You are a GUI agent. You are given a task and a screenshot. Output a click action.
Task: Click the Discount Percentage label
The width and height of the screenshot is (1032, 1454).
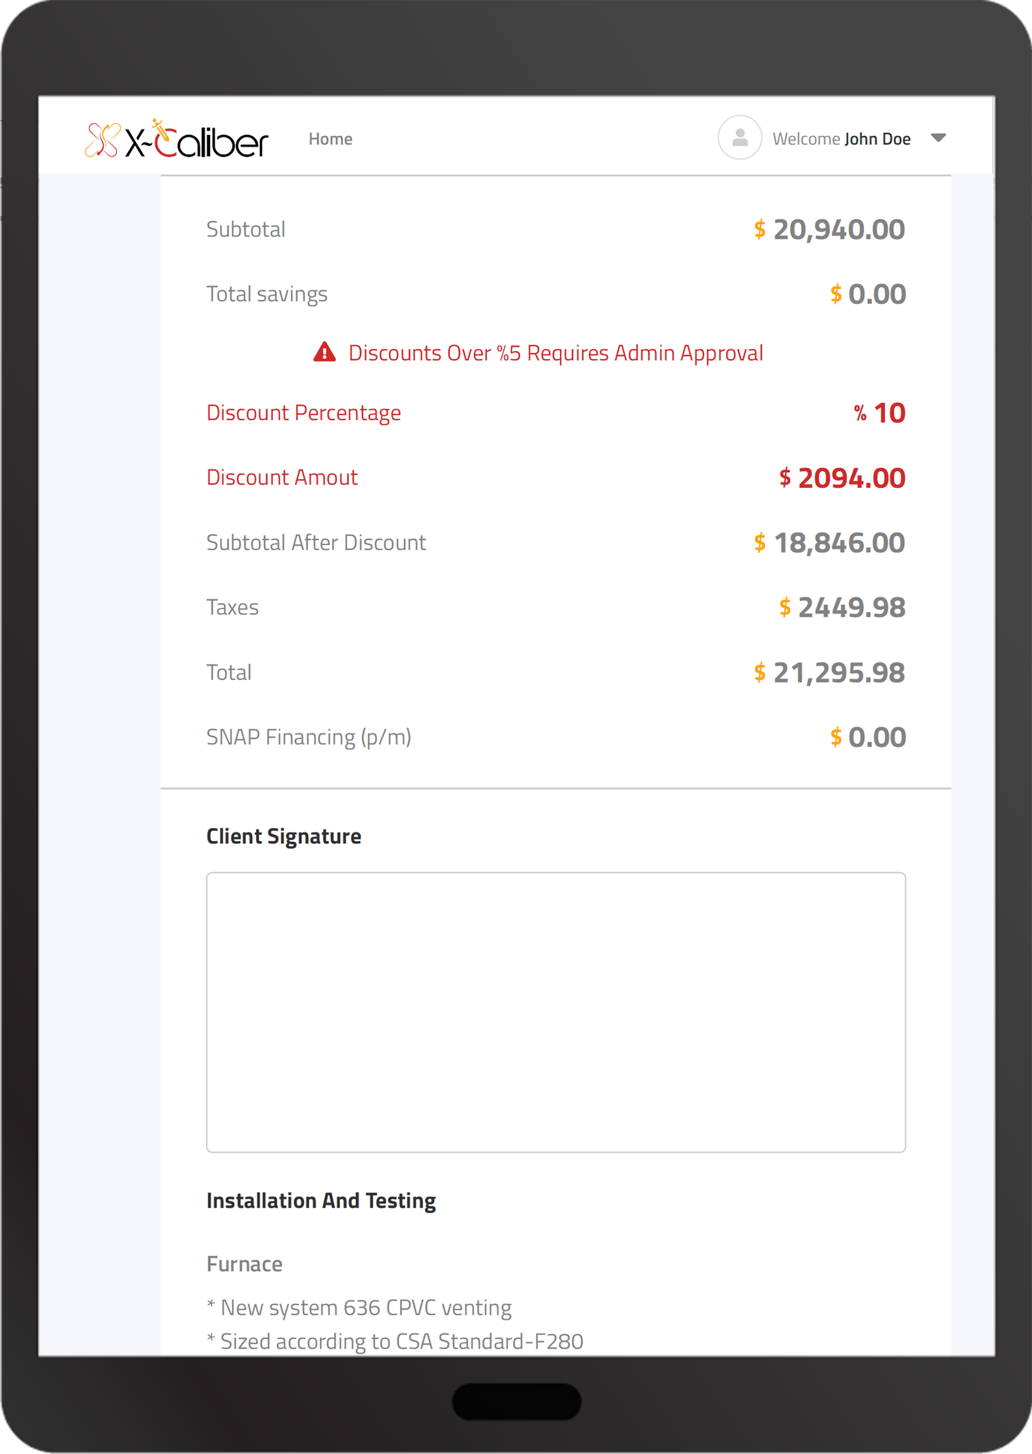(x=303, y=413)
